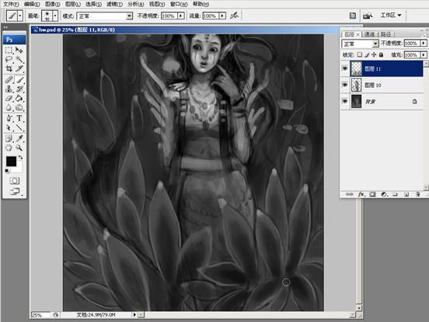429x322 pixels.
Task: Select the Path Selection tool
Action: 9,128
